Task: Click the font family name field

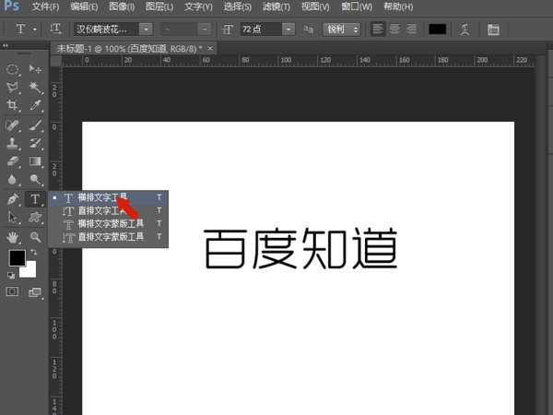Action: 106,30
